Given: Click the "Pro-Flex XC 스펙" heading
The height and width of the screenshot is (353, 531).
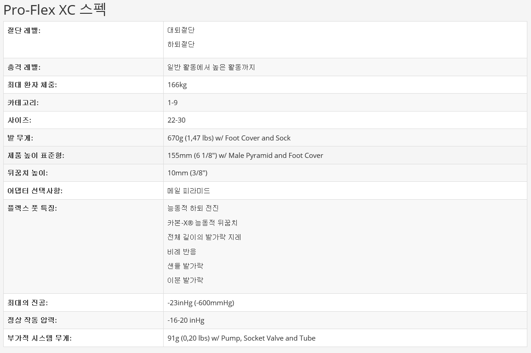Looking at the screenshot, I should click(x=55, y=10).
